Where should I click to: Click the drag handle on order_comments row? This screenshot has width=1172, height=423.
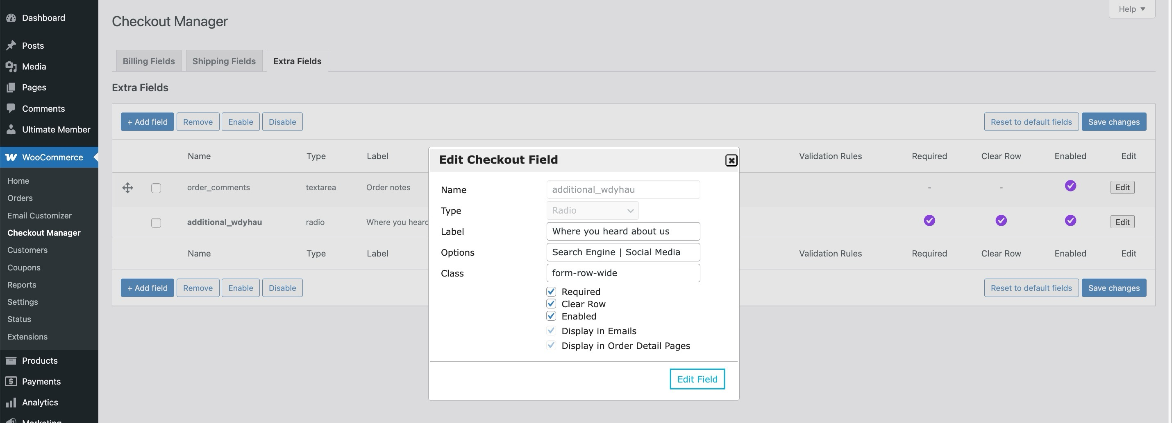tap(127, 188)
